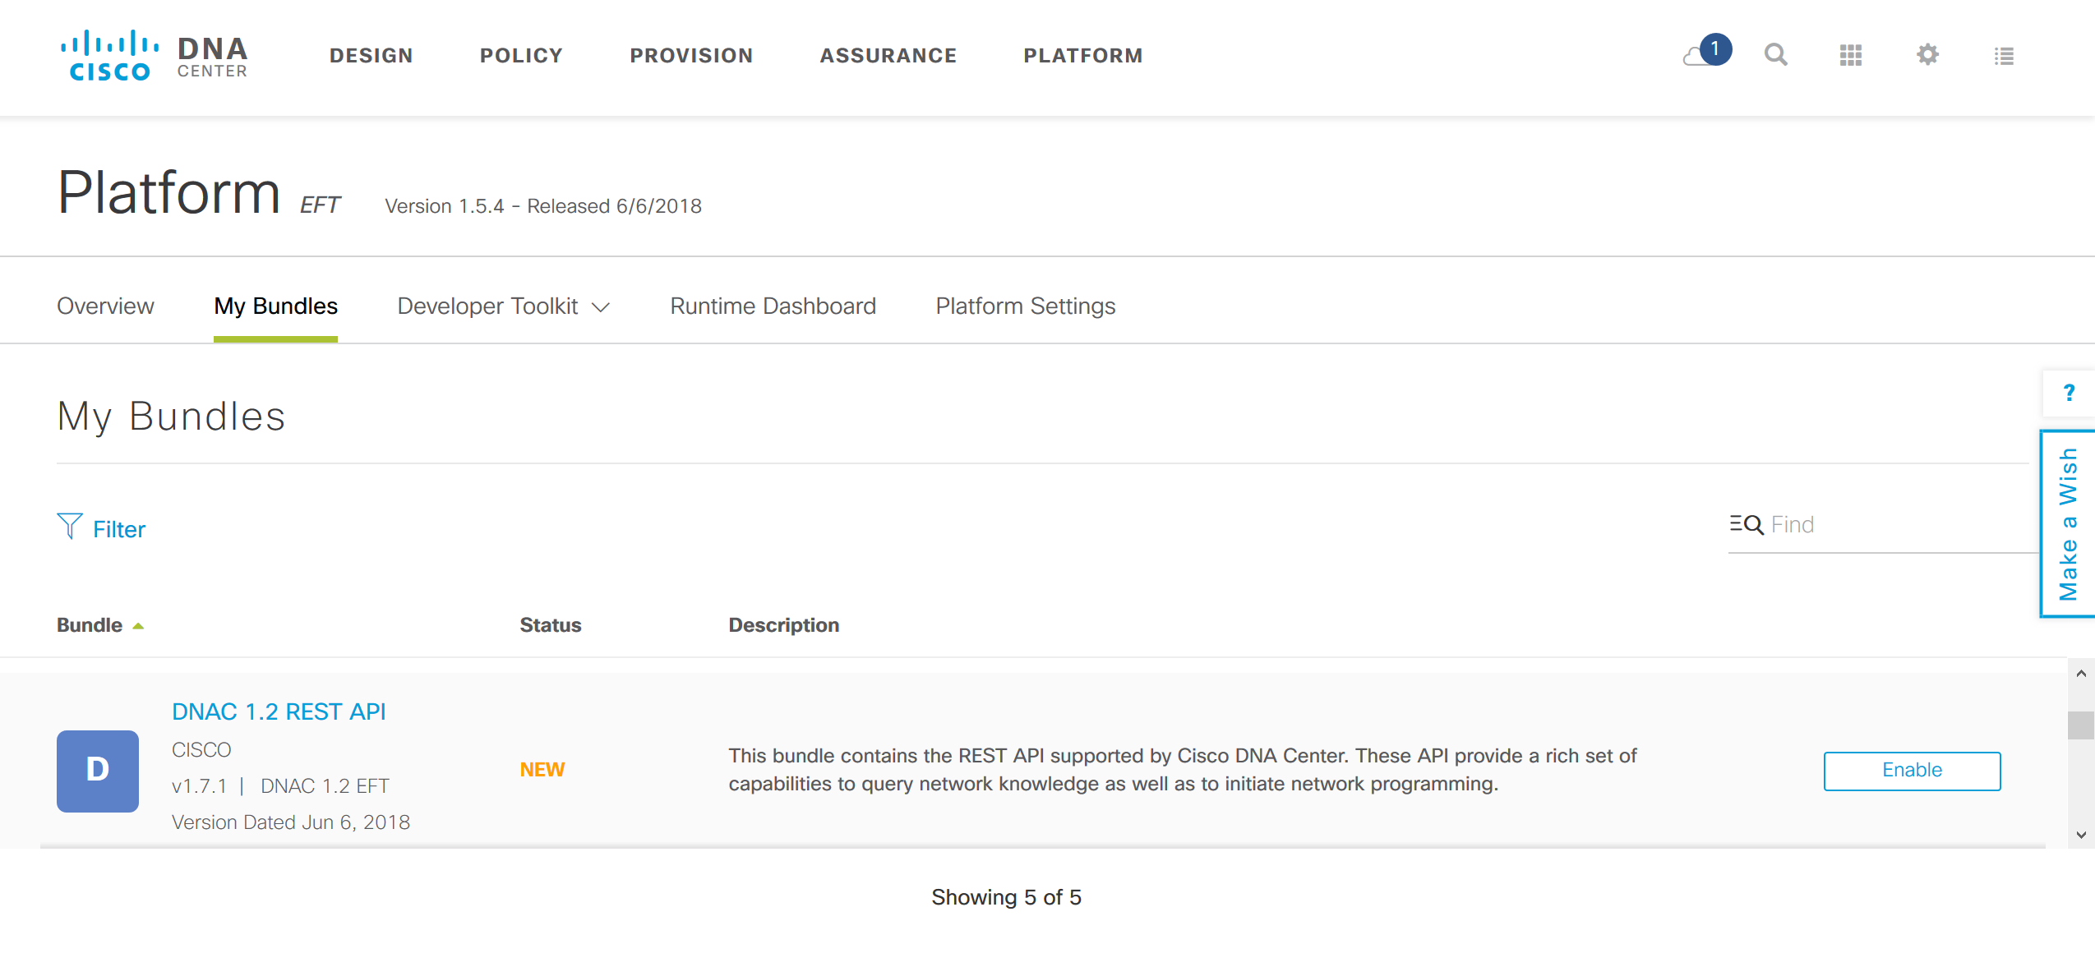Open the apps grid icon
The image size is (2095, 967).
pyautogui.click(x=1850, y=55)
